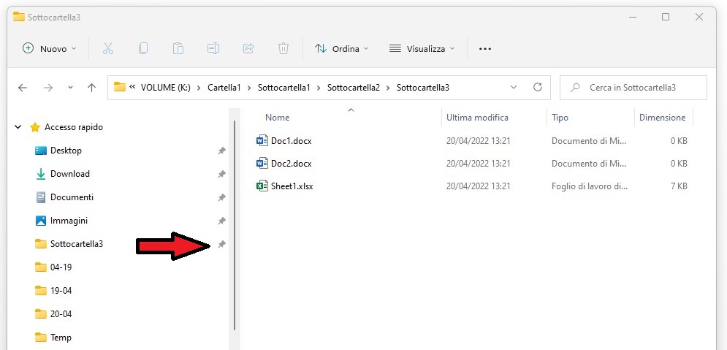The image size is (727, 350).
Task: Click the search magnifier icon
Action: click(575, 87)
